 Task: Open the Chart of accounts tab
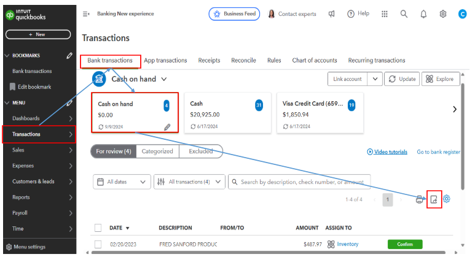(x=315, y=61)
